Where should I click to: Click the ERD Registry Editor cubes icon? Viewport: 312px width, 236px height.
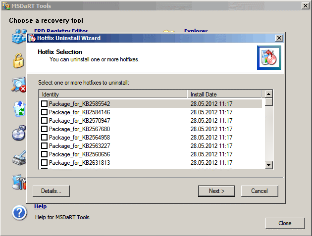tap(19, 37)
